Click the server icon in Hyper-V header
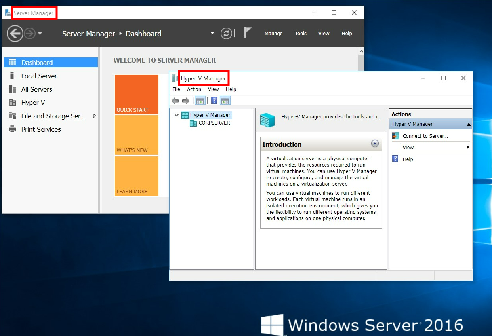This screenshot has height=336, width=492. (x=267, y=120)
